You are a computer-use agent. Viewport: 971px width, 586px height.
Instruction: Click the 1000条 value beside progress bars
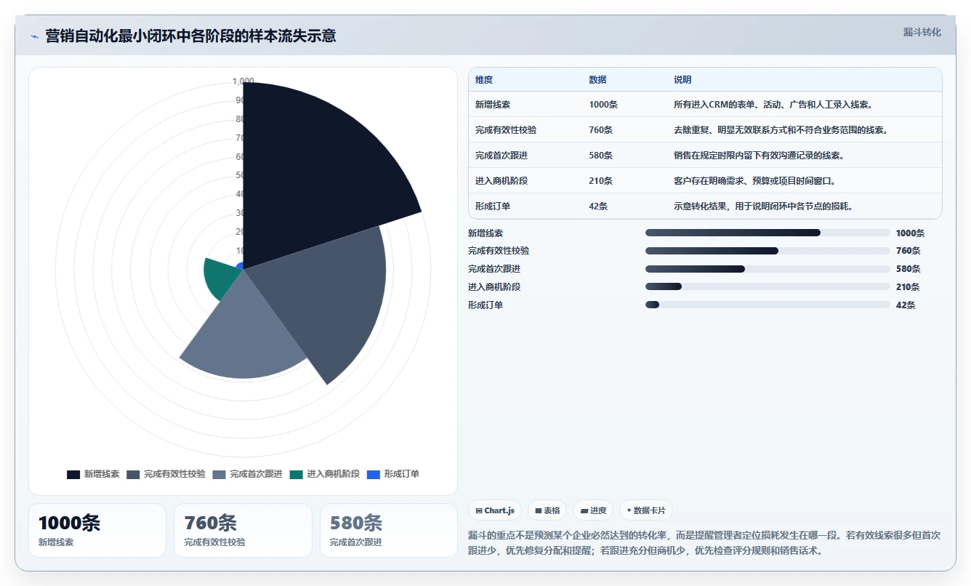(910, 233)
